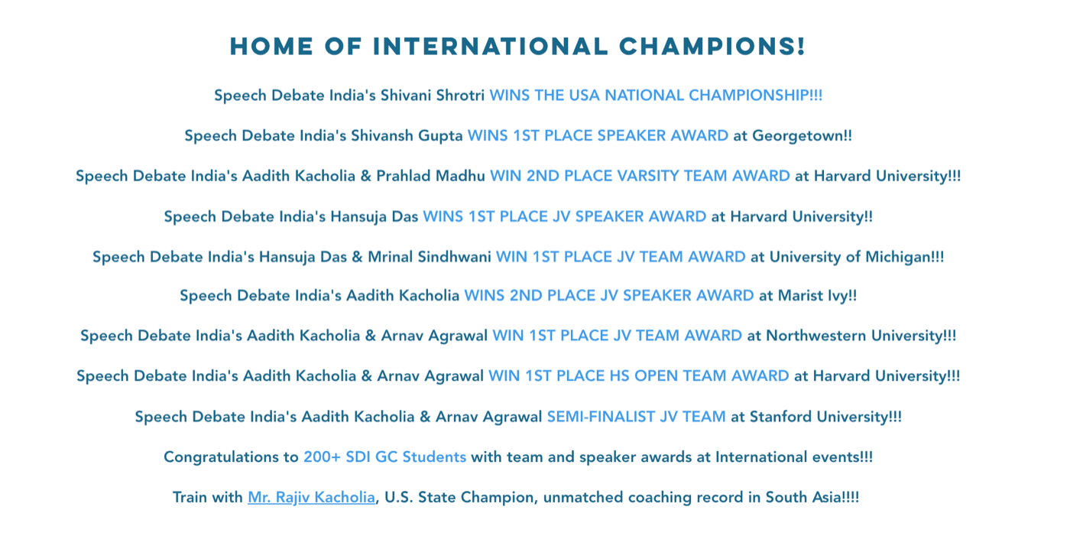Click 'at University of Michigan!!!' text
This screenshot has width=1070, height=536.
(x=848, y=257)
